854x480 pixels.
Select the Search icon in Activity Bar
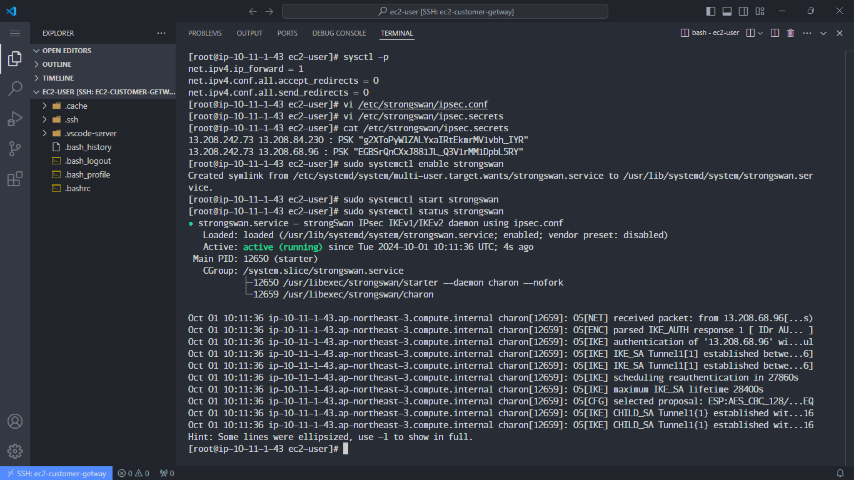coord(15,89)
